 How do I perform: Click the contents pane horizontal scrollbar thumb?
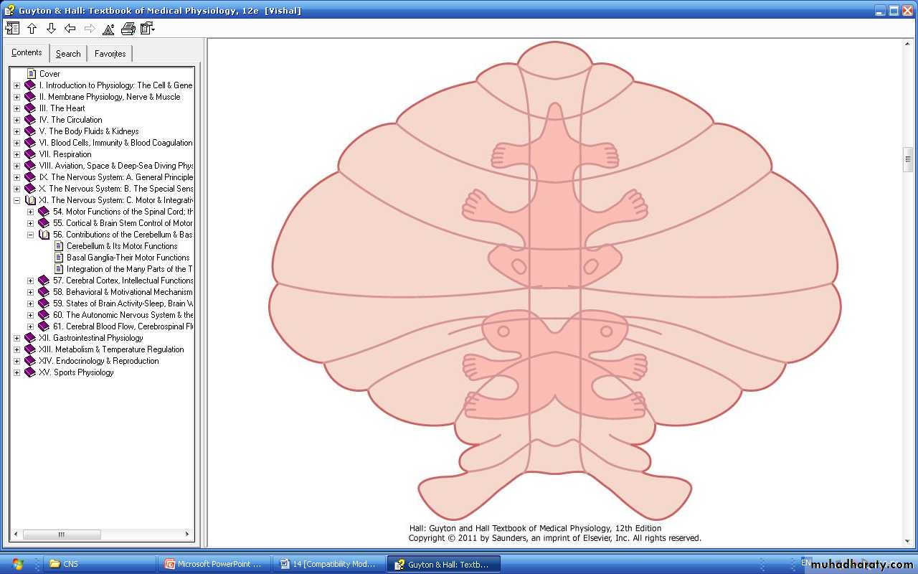pos(62,535)
